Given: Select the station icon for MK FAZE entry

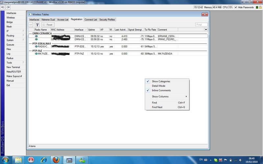Looking at the screenshot, I should pos(36,54).
